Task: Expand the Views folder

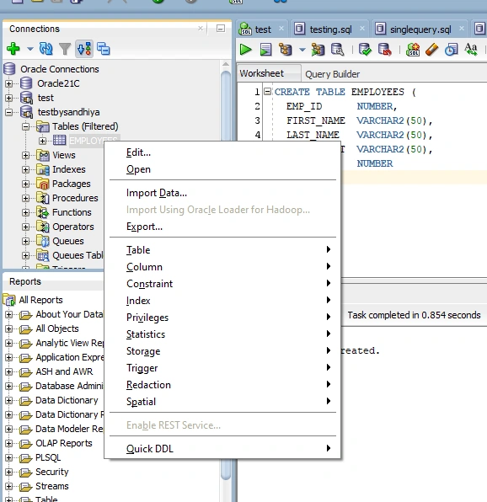Action: click(26, 155)
